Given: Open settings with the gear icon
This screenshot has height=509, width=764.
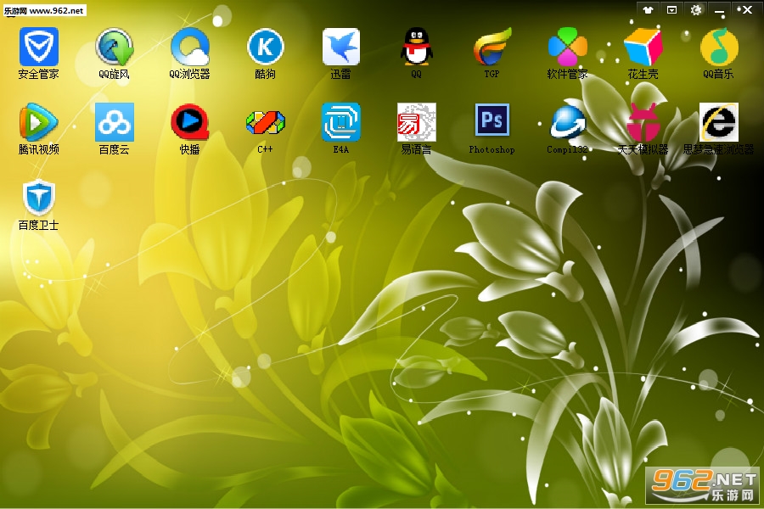Looking at the screenshot, I should [696, 9].
